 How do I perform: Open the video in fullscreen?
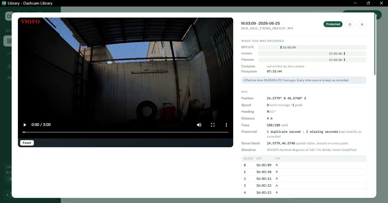click(213, 125)
